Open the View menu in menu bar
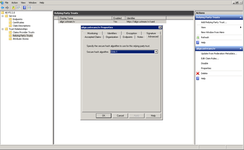Viewport: 244px width, 150px height. [x=23, y=3]
